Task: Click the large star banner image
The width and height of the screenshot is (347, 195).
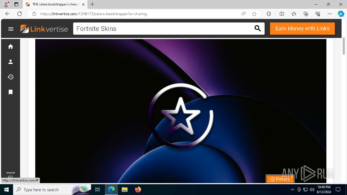Action: pyautogui.click(x=181, y=111)
